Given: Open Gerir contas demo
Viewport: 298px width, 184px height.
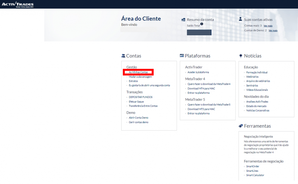Looking at the screenshot, I should [139, 122].
